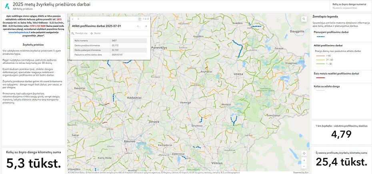Click the Elektrėnai label on the map
372x174 pixels.
click(x=178, y=154)
